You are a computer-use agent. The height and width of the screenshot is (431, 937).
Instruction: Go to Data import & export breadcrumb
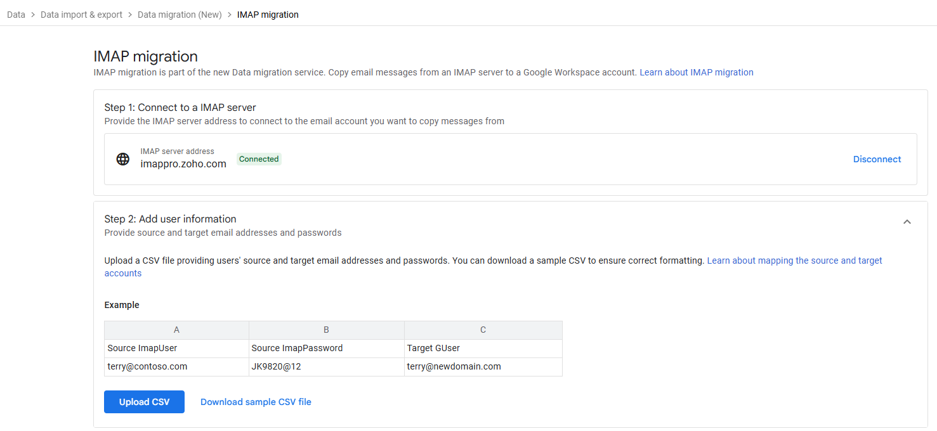[81, 15]
